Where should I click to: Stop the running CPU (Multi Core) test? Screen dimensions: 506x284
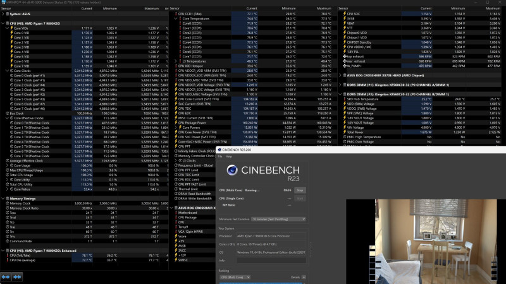click(300, 191)
